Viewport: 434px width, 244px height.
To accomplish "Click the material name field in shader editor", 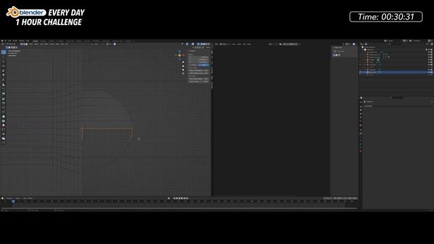I will 290,44.
